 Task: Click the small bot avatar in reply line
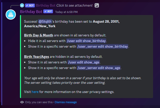pyautogui.click(x=22, y=5)
